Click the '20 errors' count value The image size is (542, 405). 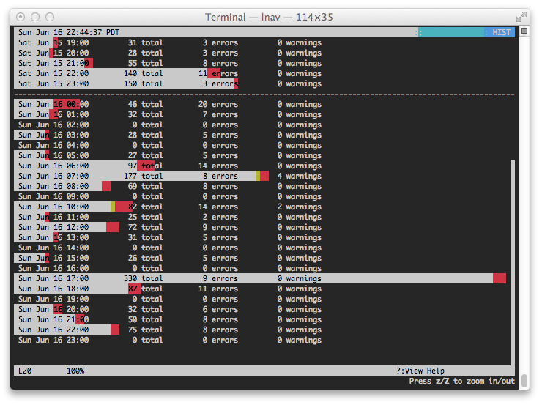pyautogui.click(x=218, y=104)
